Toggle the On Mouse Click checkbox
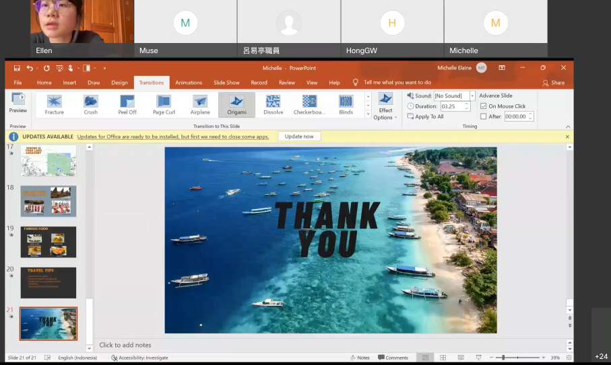611x365 pixels. 484,106
